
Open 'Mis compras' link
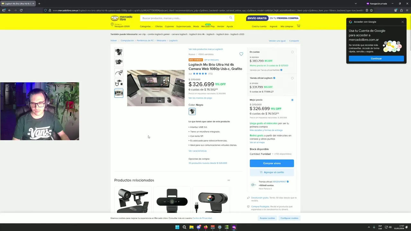(x=287, y=26)
